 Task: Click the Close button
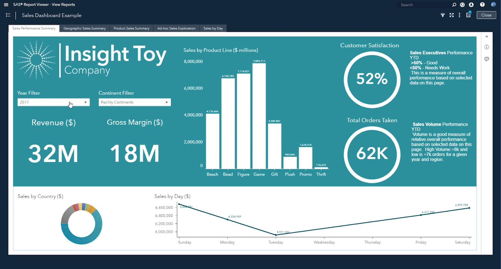tap(486, 15)
